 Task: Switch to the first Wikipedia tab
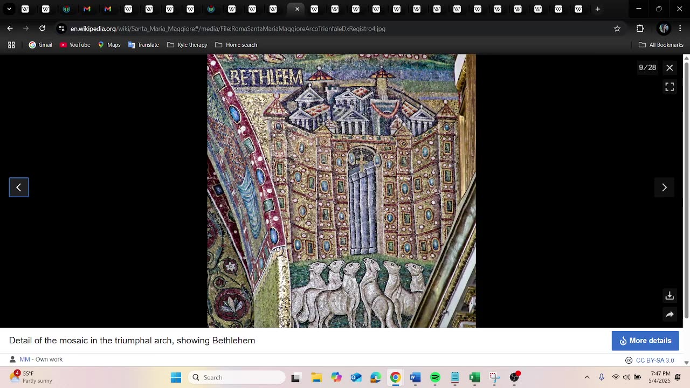point(25,9)
